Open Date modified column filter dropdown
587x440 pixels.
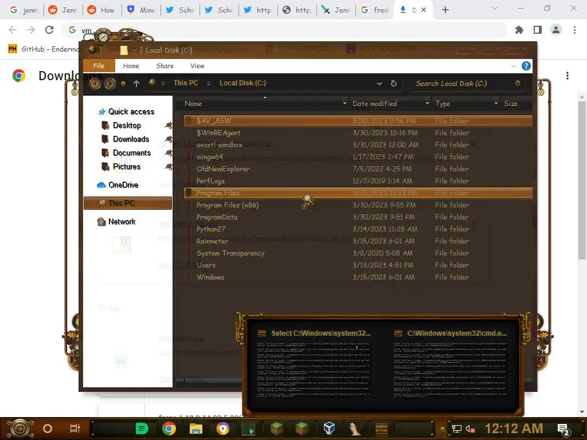tap(427, 103)
